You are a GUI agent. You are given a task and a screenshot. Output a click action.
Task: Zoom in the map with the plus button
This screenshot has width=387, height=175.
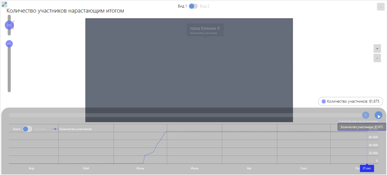tap(377, 48)
